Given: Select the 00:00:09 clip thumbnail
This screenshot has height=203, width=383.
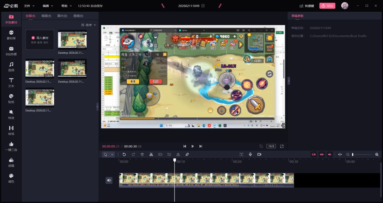Looking at the screenshot, I should 72,40.
